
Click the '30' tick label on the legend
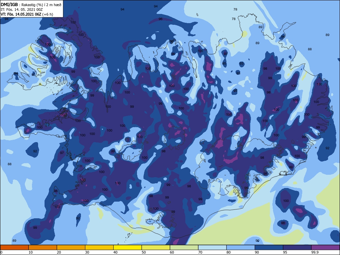(87, 252)
